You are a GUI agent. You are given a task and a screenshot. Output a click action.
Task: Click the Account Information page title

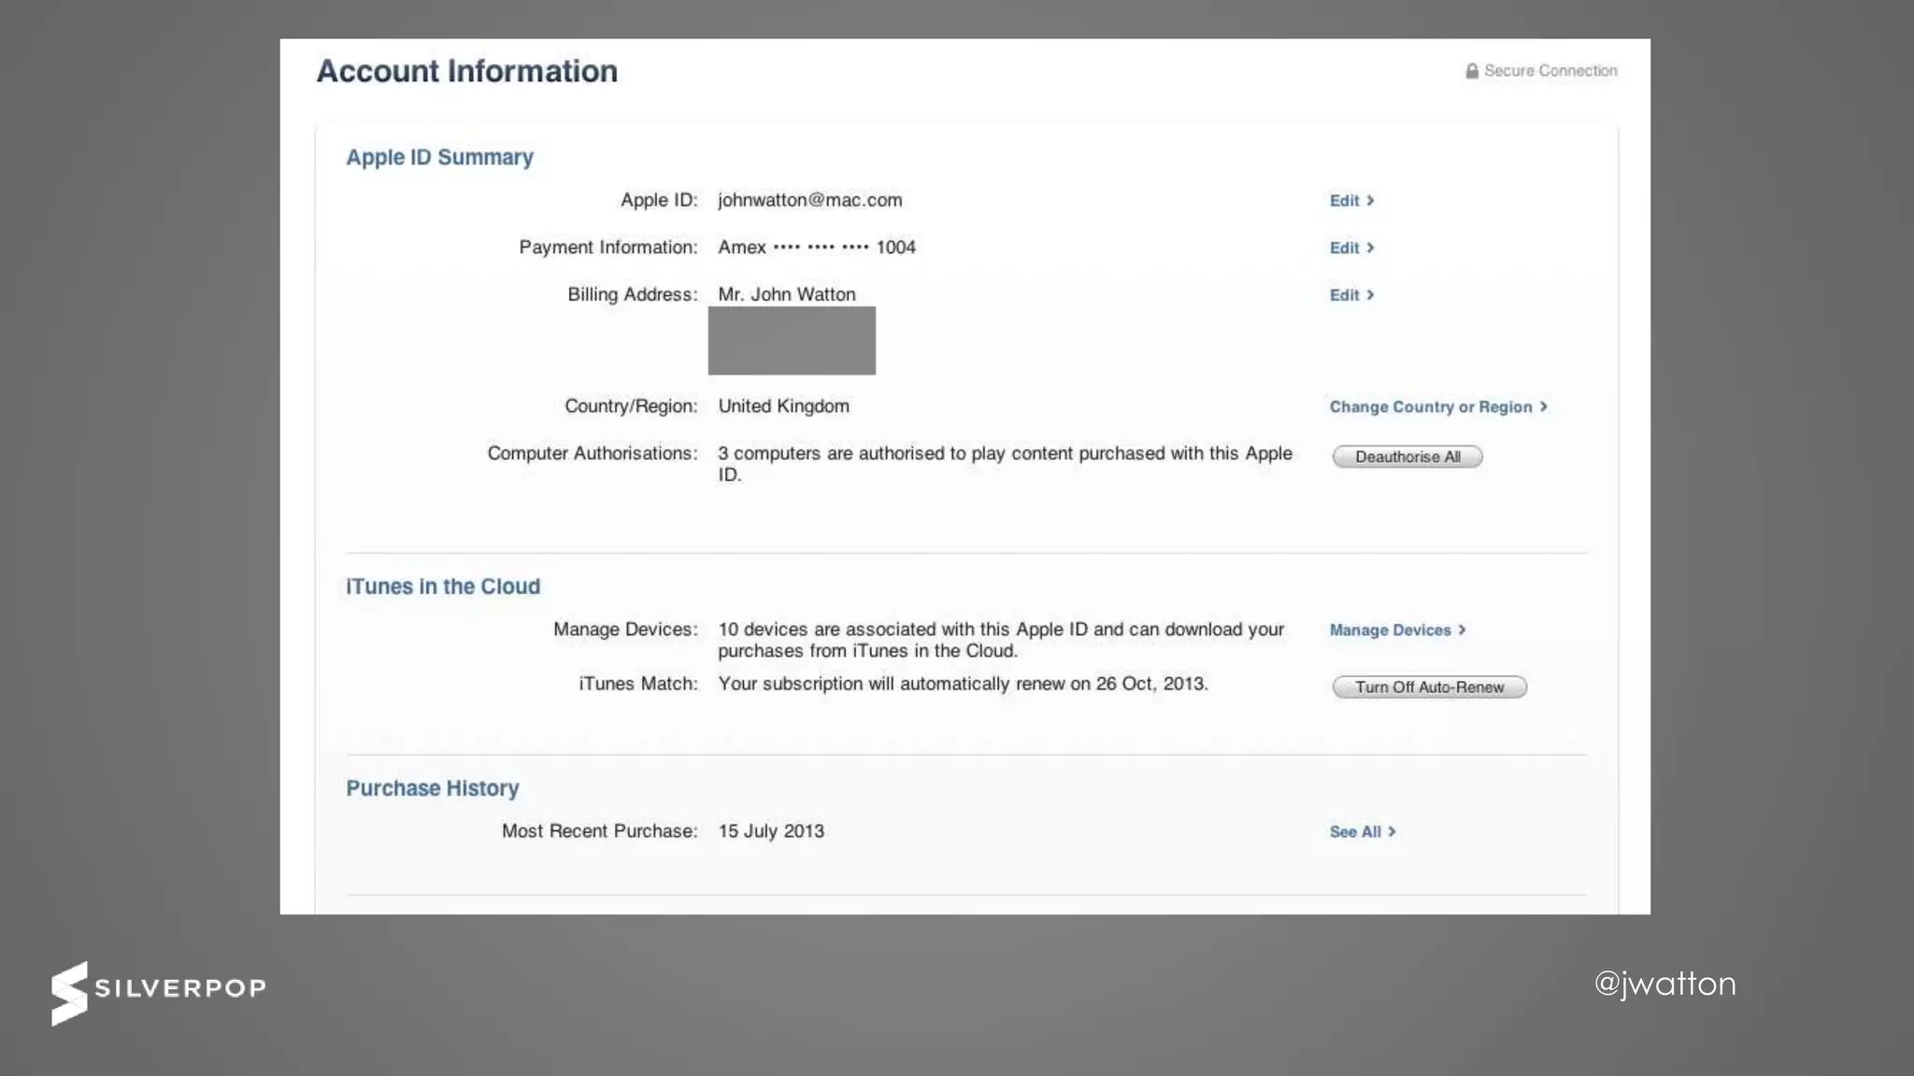click(466, 71)
